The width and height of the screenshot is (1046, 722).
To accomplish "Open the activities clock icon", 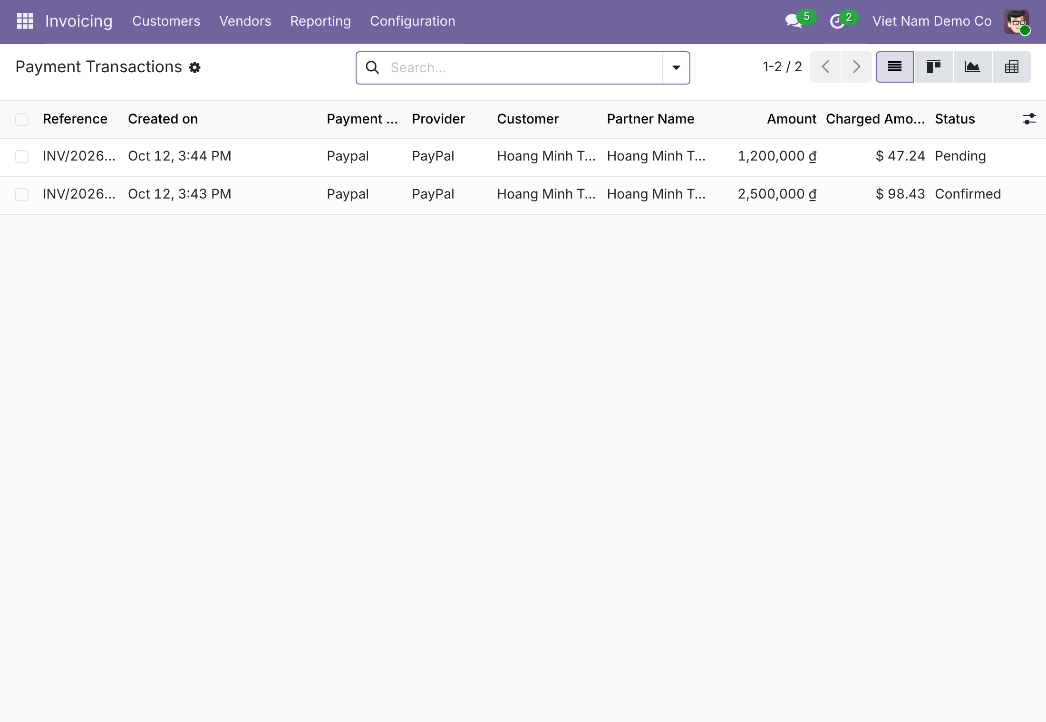I will (837, 21).
